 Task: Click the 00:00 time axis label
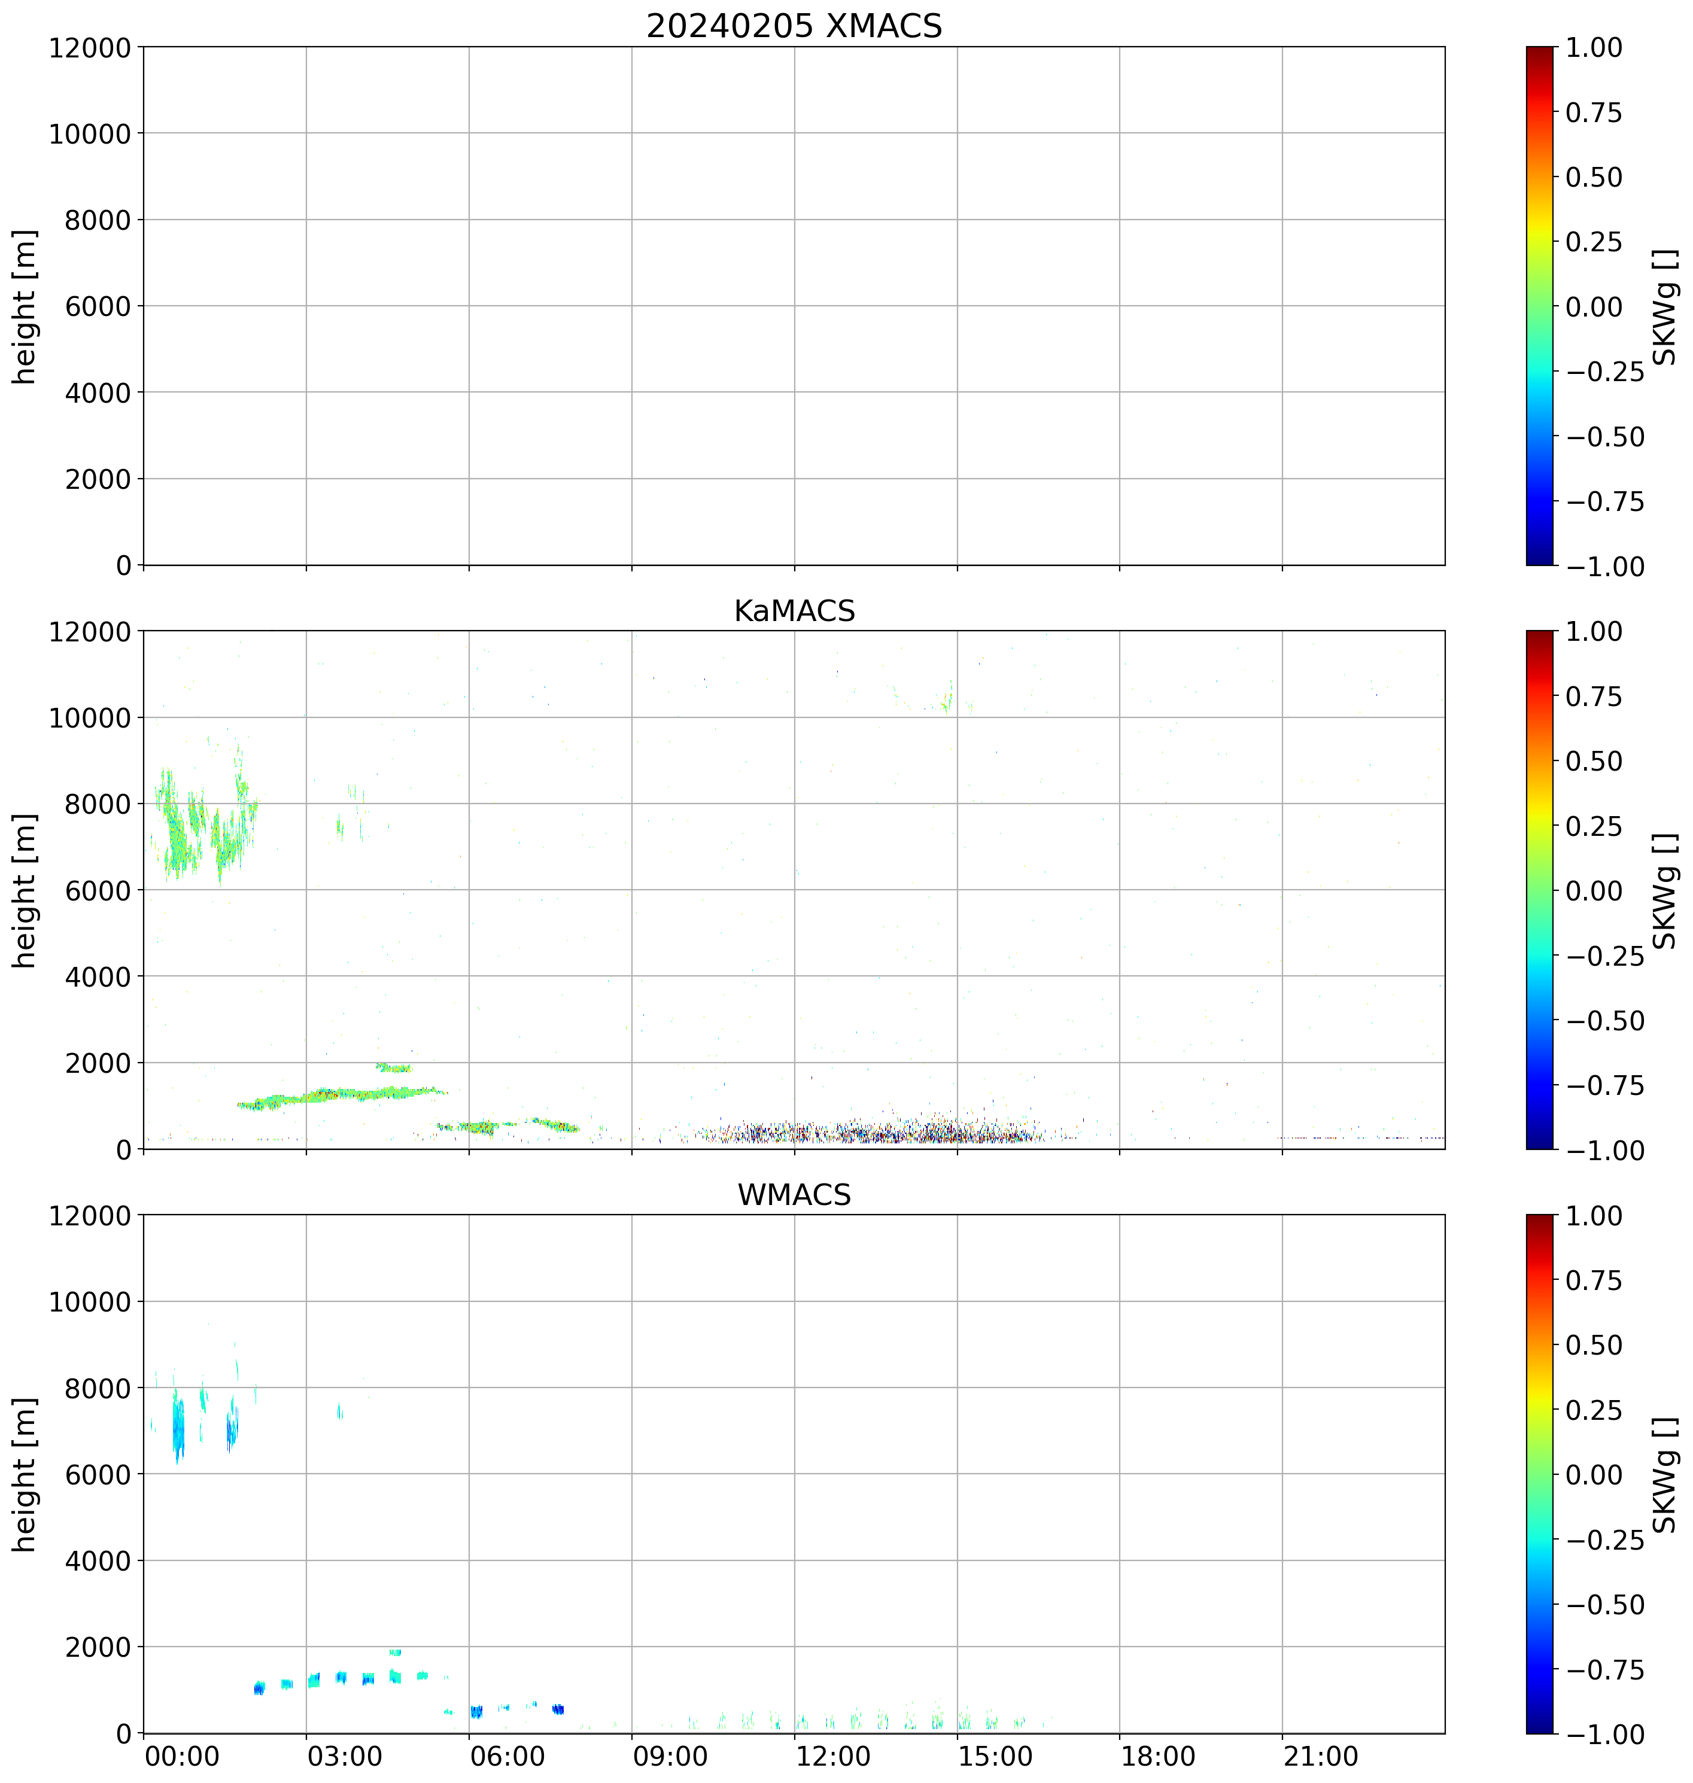coord(183,1757)
